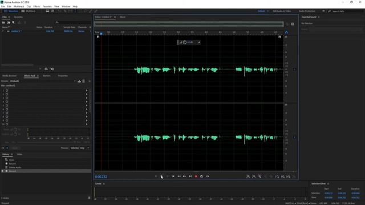Open the Presets dropdown in Effects Rack
Viewport: 365px width, 205px height.
[43, 81]
